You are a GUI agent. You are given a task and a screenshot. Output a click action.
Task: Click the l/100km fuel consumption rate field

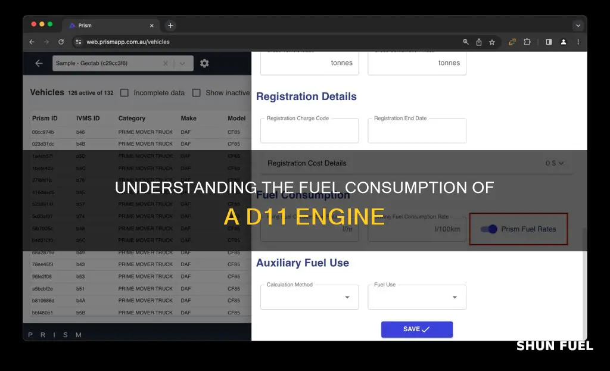click(417, 229)
